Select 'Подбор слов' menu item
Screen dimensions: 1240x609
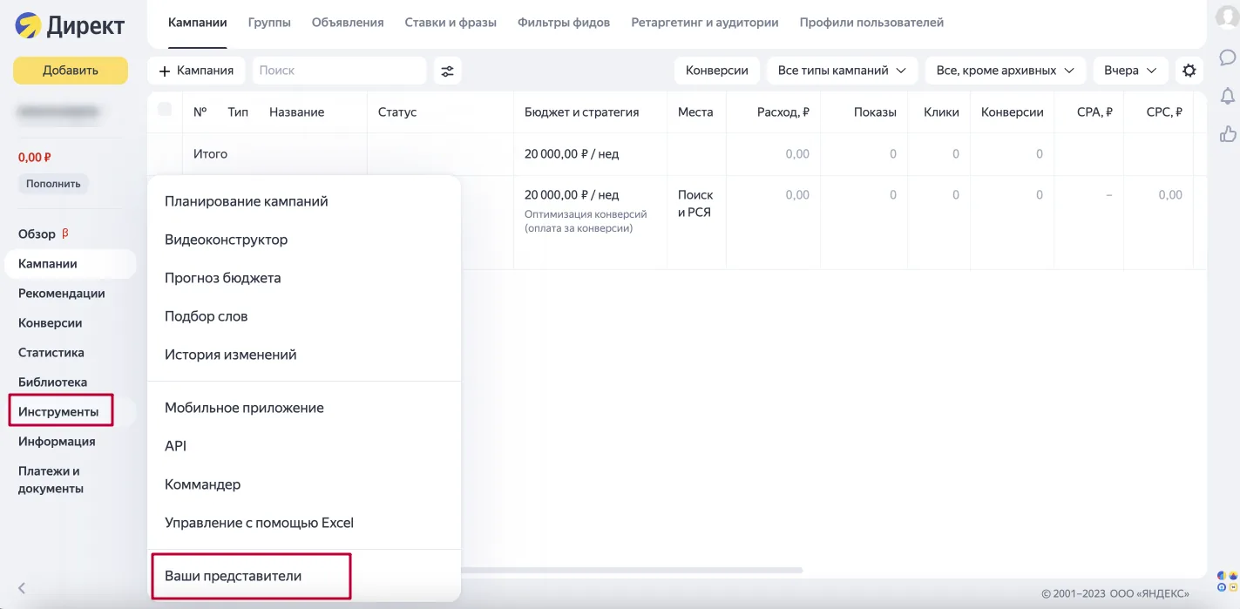click(x=207, y=316)
